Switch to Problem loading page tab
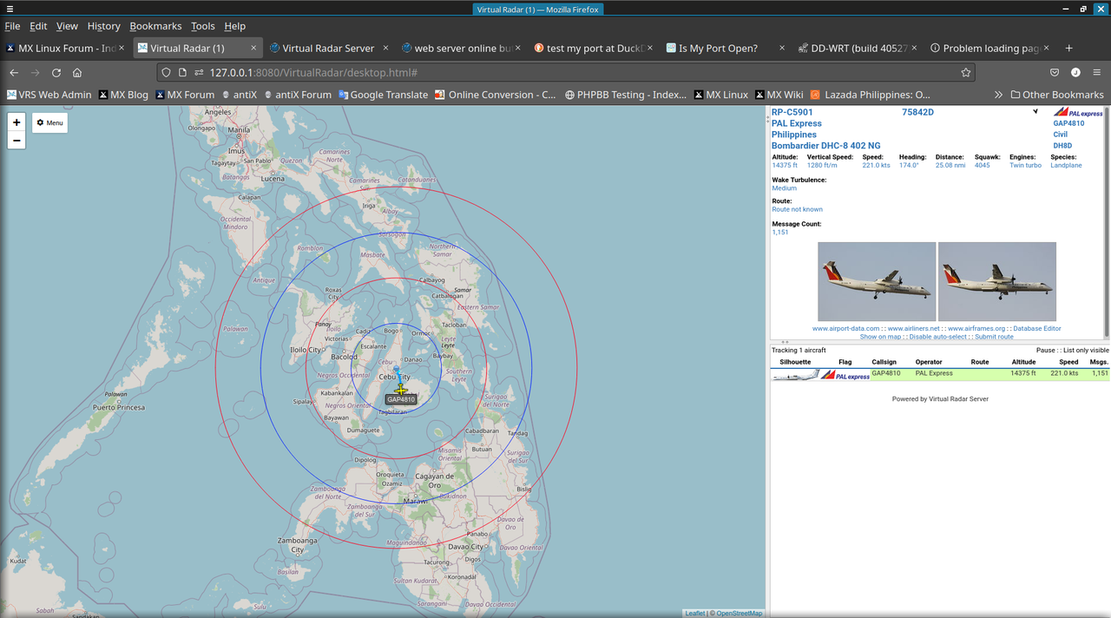The height and width of the screenshot is (618, 1111). pyautogui.click(x=988, y=49)
